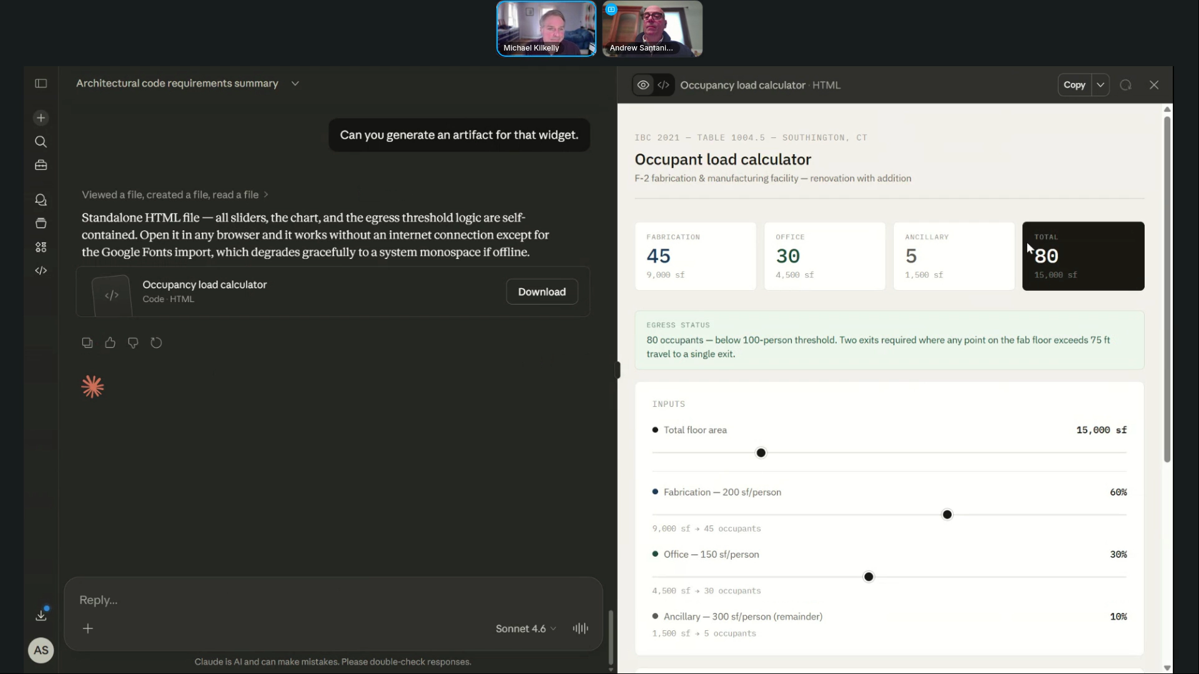Click the Fabrication percentage slider handle
1199x674 pixels.
pyautogui.click(x=947, y=515)
